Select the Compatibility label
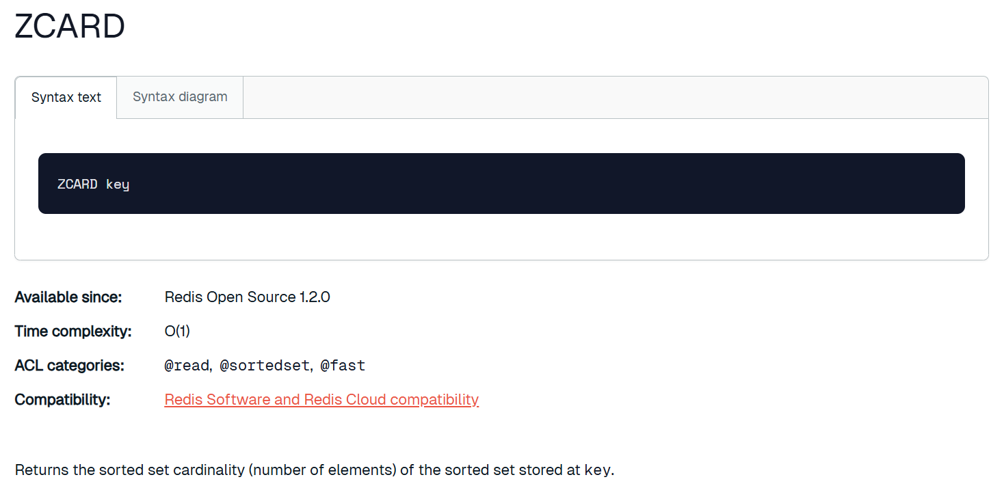The image size is (1004, 501). [63, 400]
